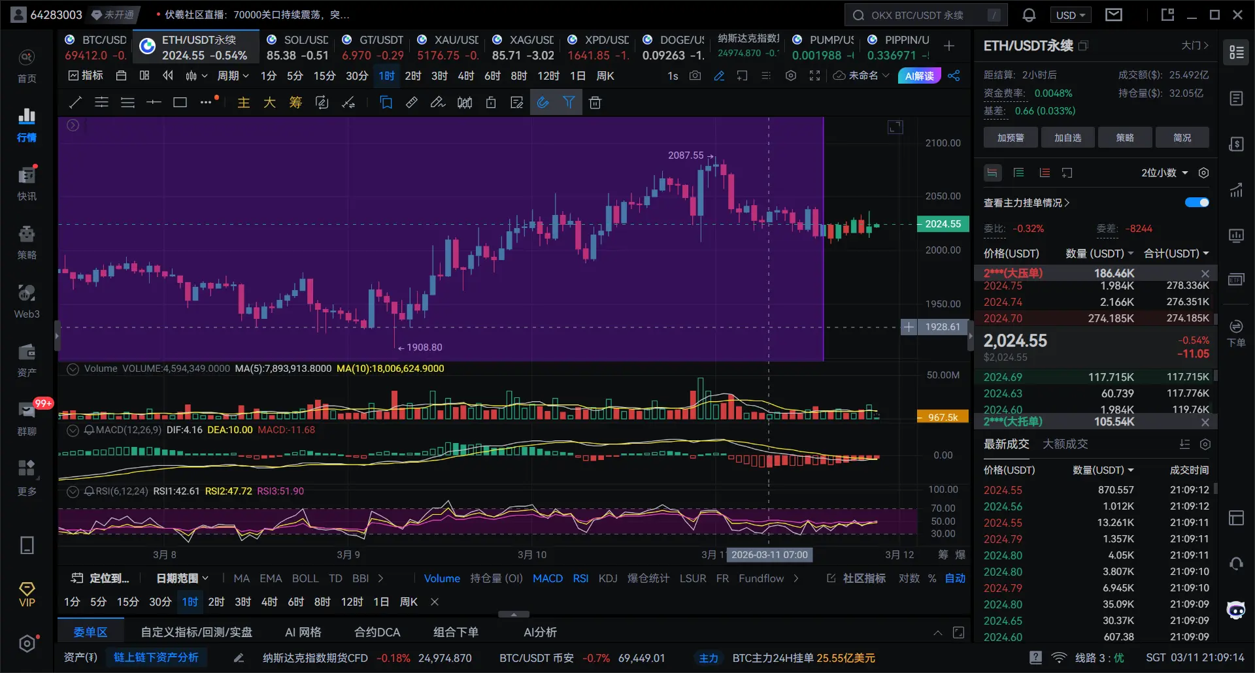Show sell orders only in order book
1255x673 pixels.
tap(1045, 173)
